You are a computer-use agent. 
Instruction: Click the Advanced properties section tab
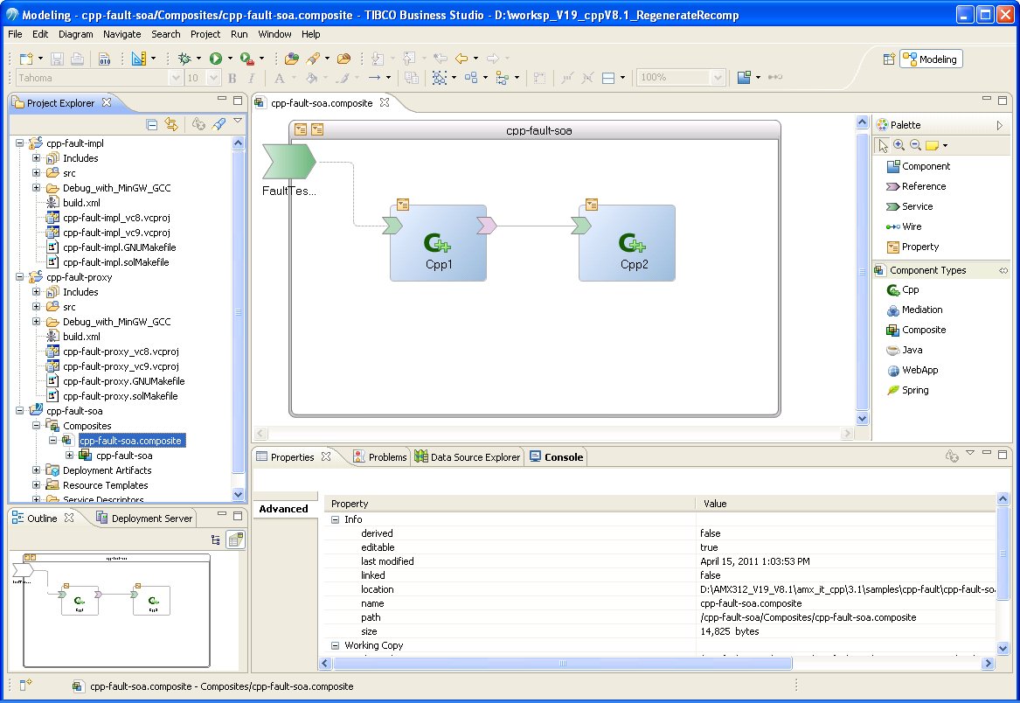[283, 509]
